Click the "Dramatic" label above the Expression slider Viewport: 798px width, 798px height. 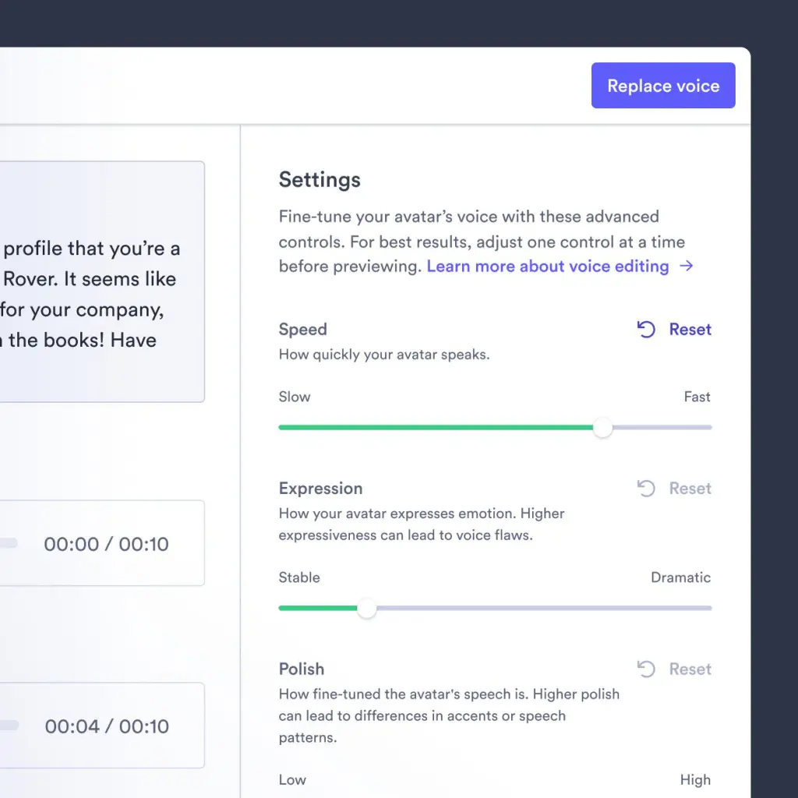[680, 577]
